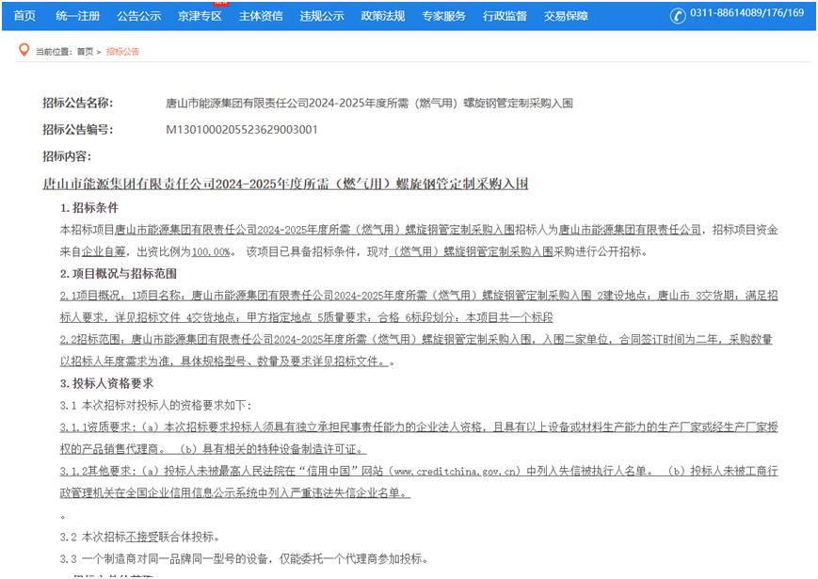818x579 pixels.
Task: Click the announcement number M1301000205523629003001
Action: pyautogui.click(x=242, y=130)
